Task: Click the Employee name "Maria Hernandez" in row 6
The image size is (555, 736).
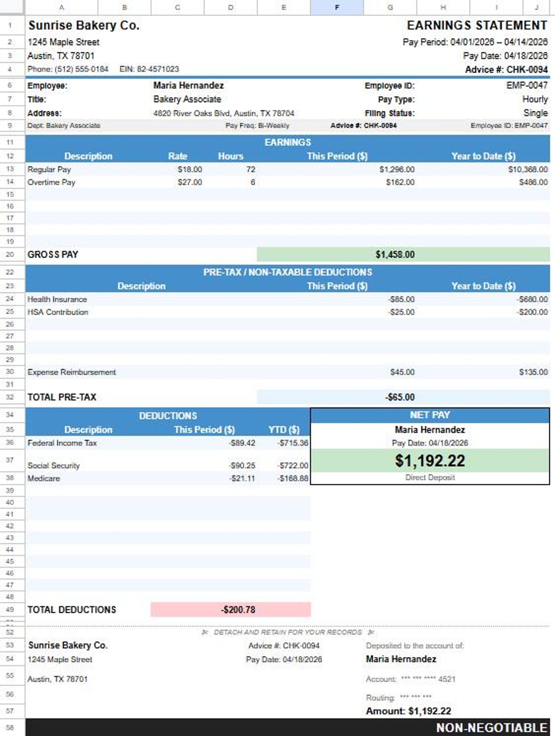Action: pos(188,85)
